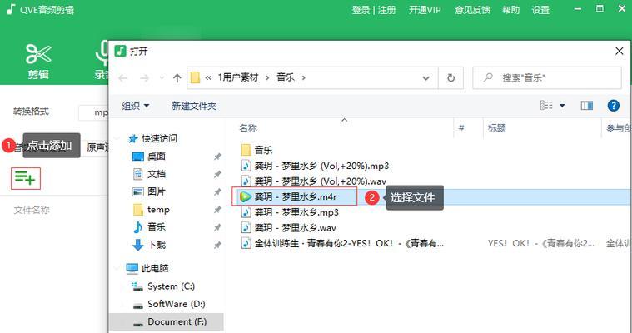Toggle the preview pane icon
This screenshot has width=632, height=333.
586,106
